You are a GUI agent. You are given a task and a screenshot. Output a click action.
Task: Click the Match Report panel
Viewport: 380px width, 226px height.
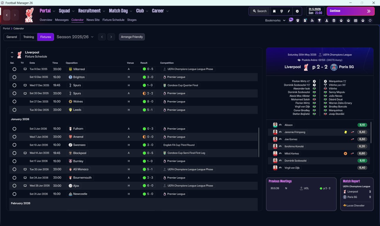(357, 194)
